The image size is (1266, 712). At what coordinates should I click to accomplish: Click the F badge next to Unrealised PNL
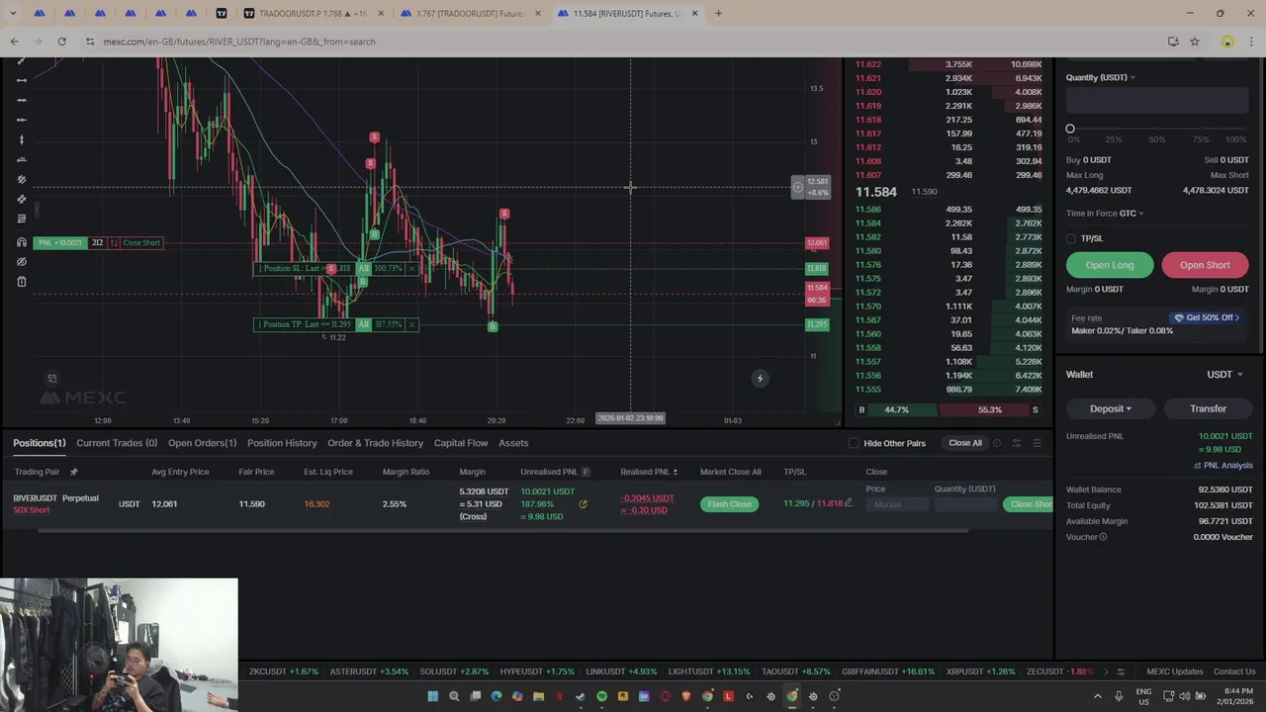tap(586, 472)
